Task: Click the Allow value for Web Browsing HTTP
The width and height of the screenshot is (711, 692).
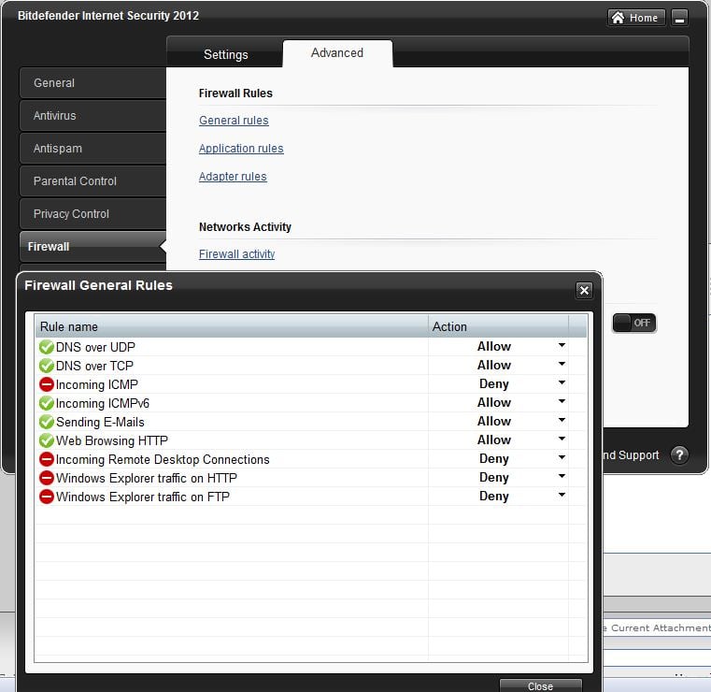Action: click(x=494, y=440)
